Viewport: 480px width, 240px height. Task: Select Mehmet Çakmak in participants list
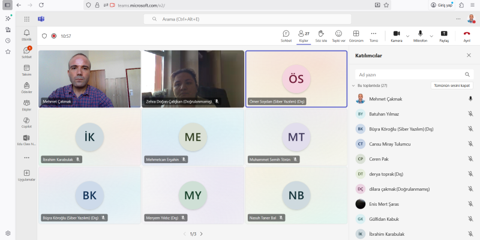414,99
